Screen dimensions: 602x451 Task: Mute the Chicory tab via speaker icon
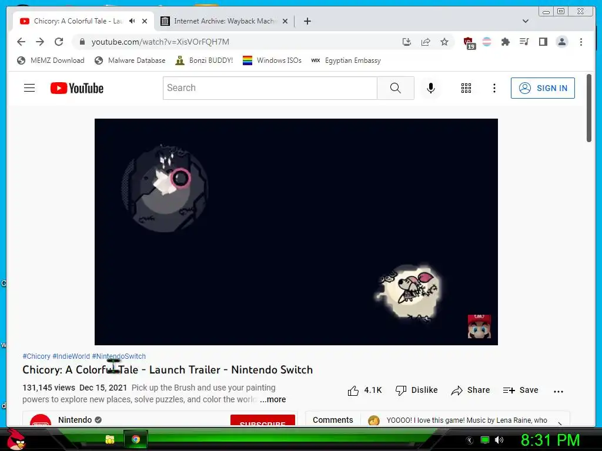(132, 21)
